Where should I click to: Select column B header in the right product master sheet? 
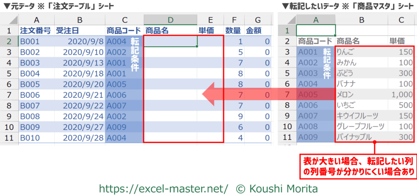(x=362, y=20)
